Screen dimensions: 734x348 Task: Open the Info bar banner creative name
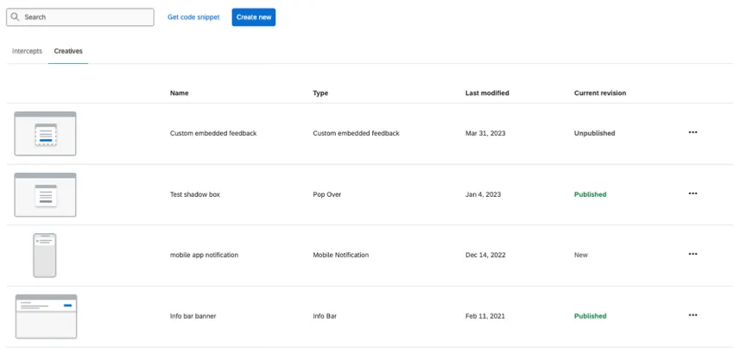tap(193, 316)
